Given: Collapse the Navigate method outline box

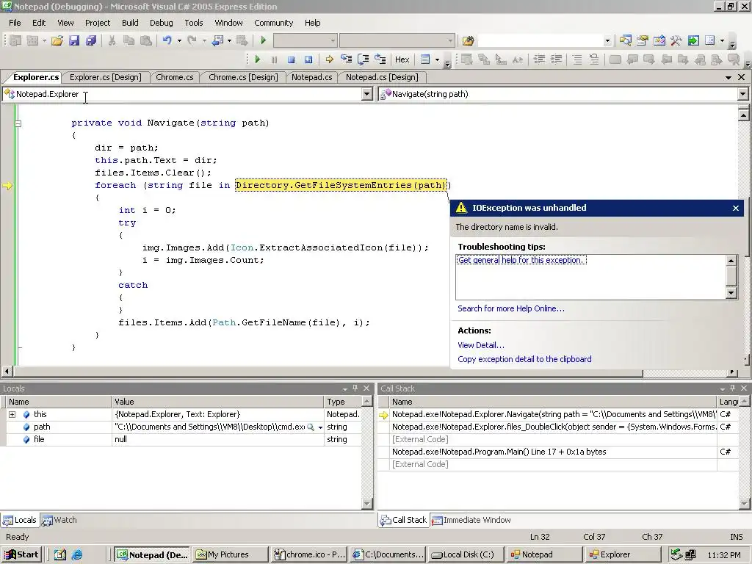Looking at the screenshot, I should click(x=18, y=123).
